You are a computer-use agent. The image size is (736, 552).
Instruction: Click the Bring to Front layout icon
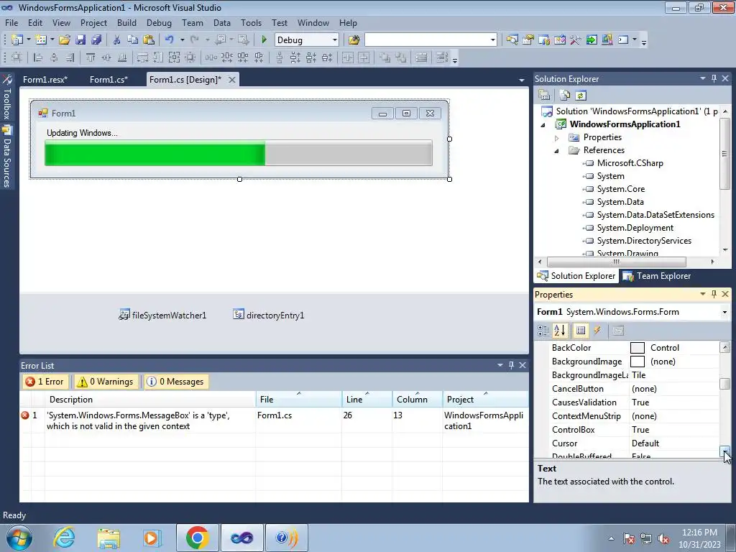pos(385,57)
